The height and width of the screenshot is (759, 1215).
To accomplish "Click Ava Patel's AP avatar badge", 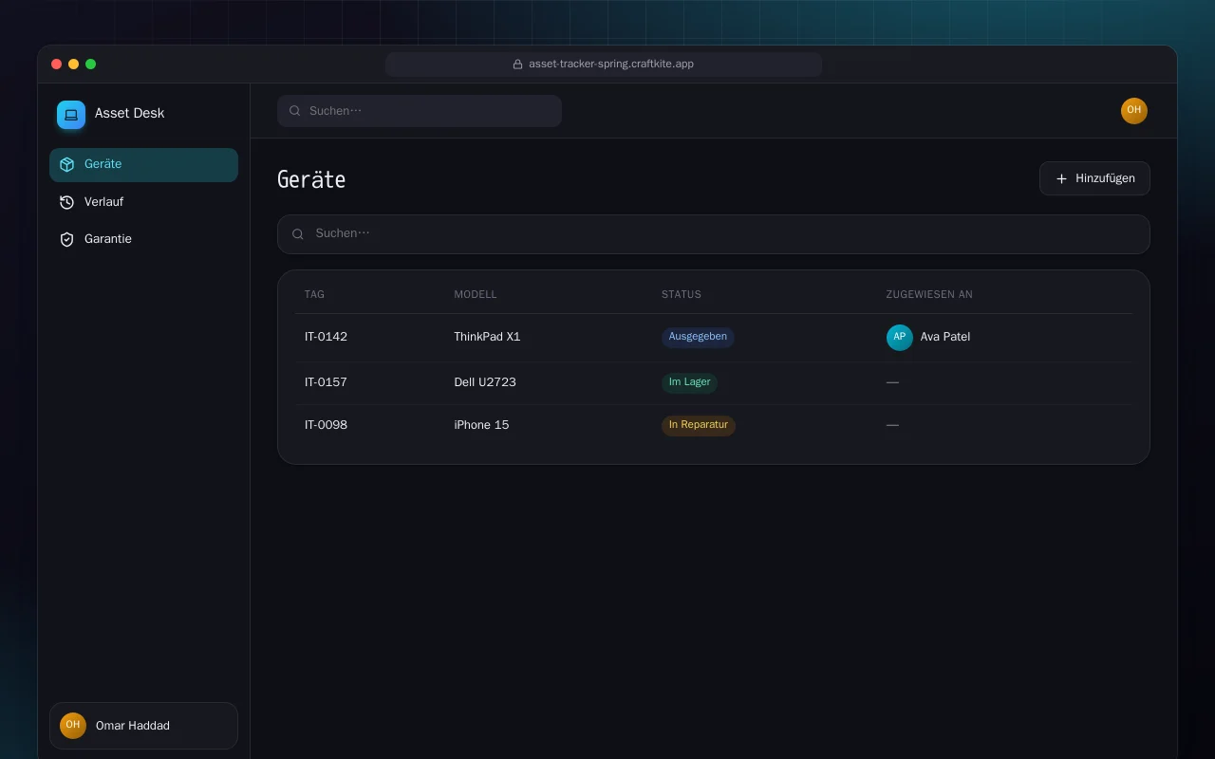I will click(x=900, y=337).
